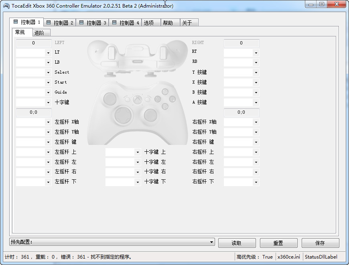Click the controller icon on 控制器 4 tab
The height and width of the screenshot is (265, 349).
coord(114,22)
